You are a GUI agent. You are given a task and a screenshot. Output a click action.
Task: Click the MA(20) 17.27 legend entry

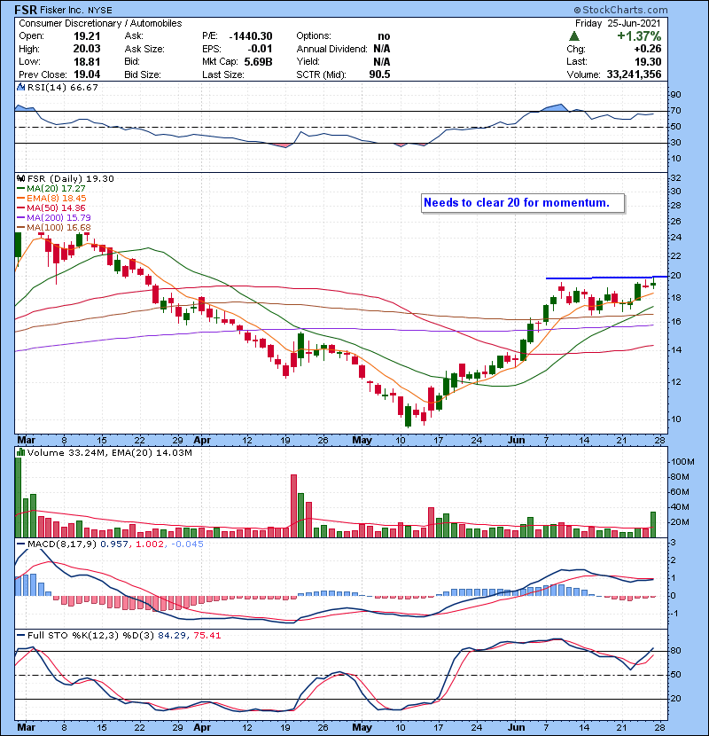coord(51,188)
